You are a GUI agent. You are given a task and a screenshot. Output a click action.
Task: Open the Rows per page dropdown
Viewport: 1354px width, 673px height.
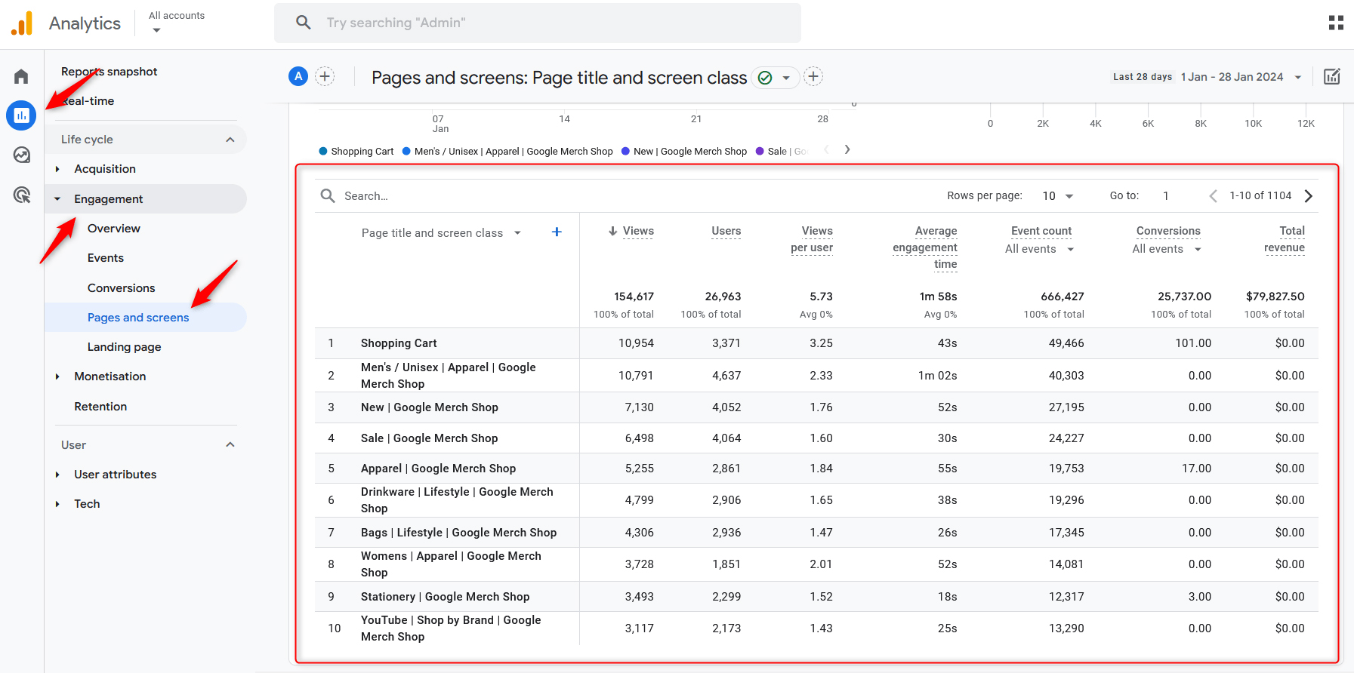1057,196
